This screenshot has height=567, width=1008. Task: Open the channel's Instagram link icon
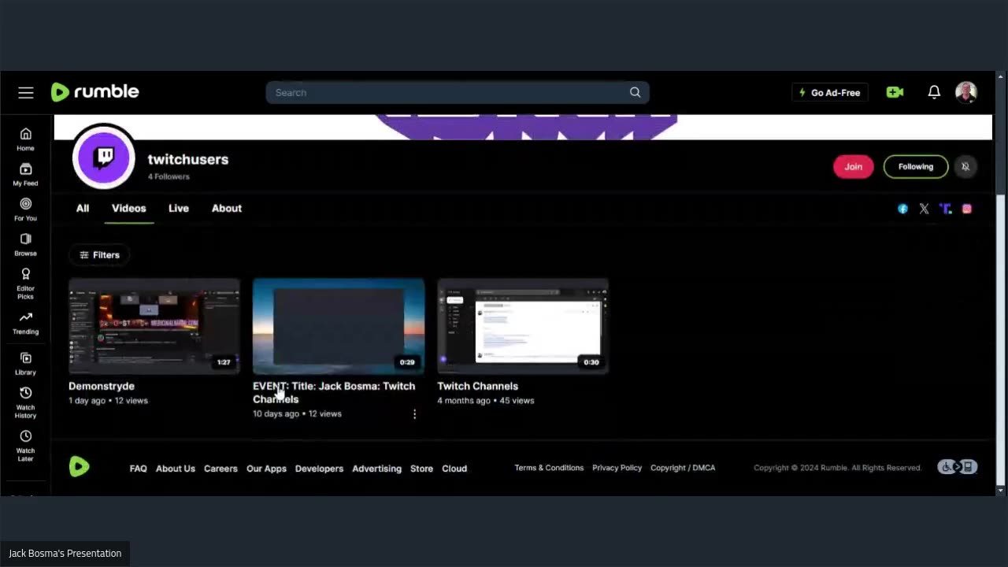click(966, 209)
